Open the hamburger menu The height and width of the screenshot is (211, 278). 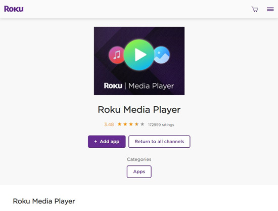pos(270,9)
